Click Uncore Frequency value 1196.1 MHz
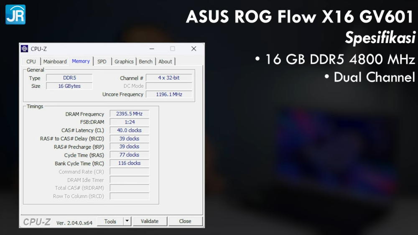 click(169, 95)
